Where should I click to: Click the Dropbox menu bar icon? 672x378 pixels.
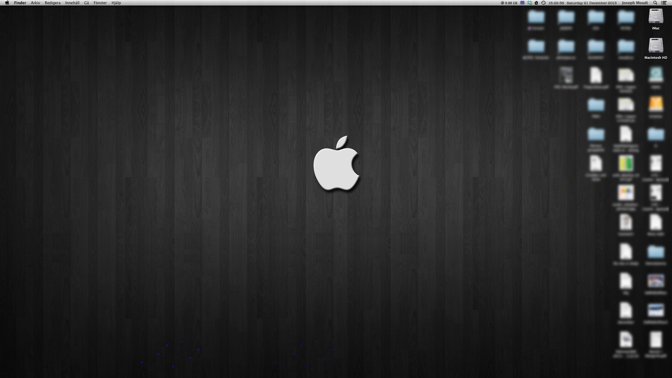click(530, 3)
